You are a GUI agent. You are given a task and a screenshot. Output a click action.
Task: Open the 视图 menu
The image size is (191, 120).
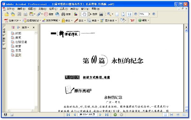[32, 9]
